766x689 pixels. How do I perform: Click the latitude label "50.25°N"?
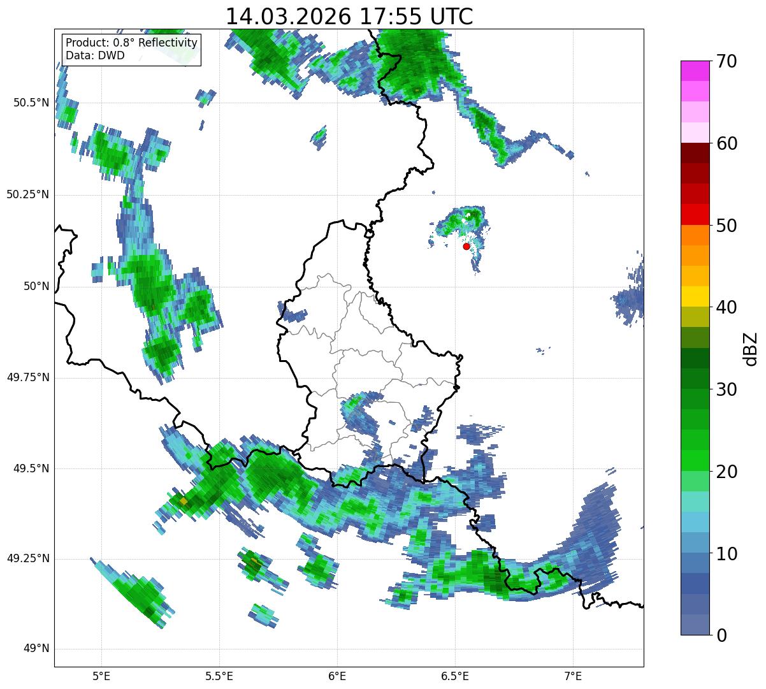pyautogui.click(x=28, y=194)
